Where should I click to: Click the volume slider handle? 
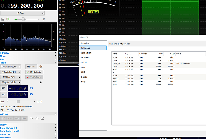[23, 19]
